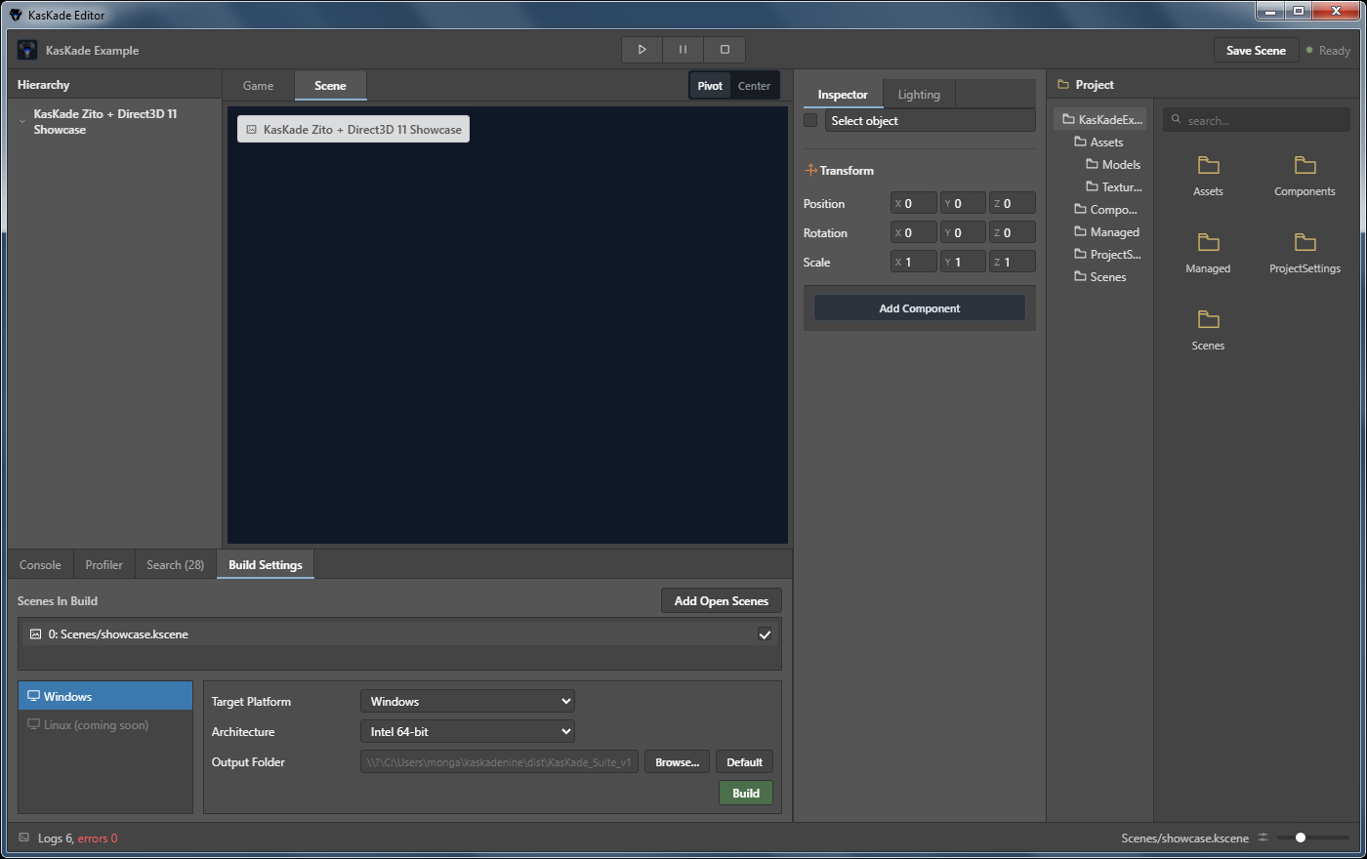Select Linux (coming soon) platform entry
Screen dimensions: 1367x859
pos(105,725)
